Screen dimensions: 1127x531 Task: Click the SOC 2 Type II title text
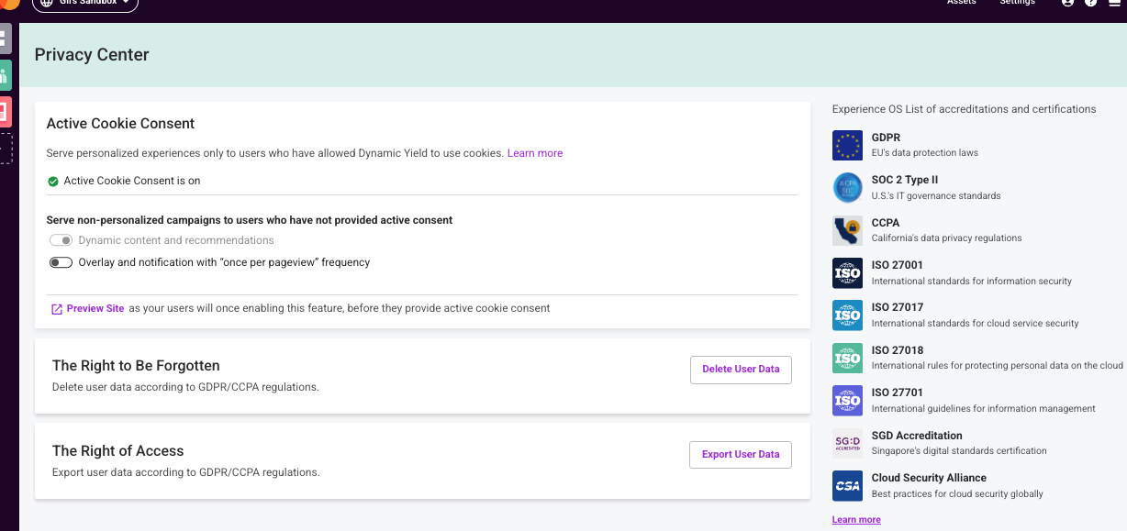[905, 181]
